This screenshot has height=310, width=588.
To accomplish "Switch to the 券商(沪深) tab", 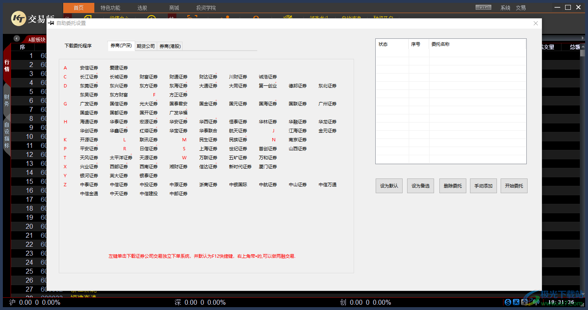I will click(121, 46).
